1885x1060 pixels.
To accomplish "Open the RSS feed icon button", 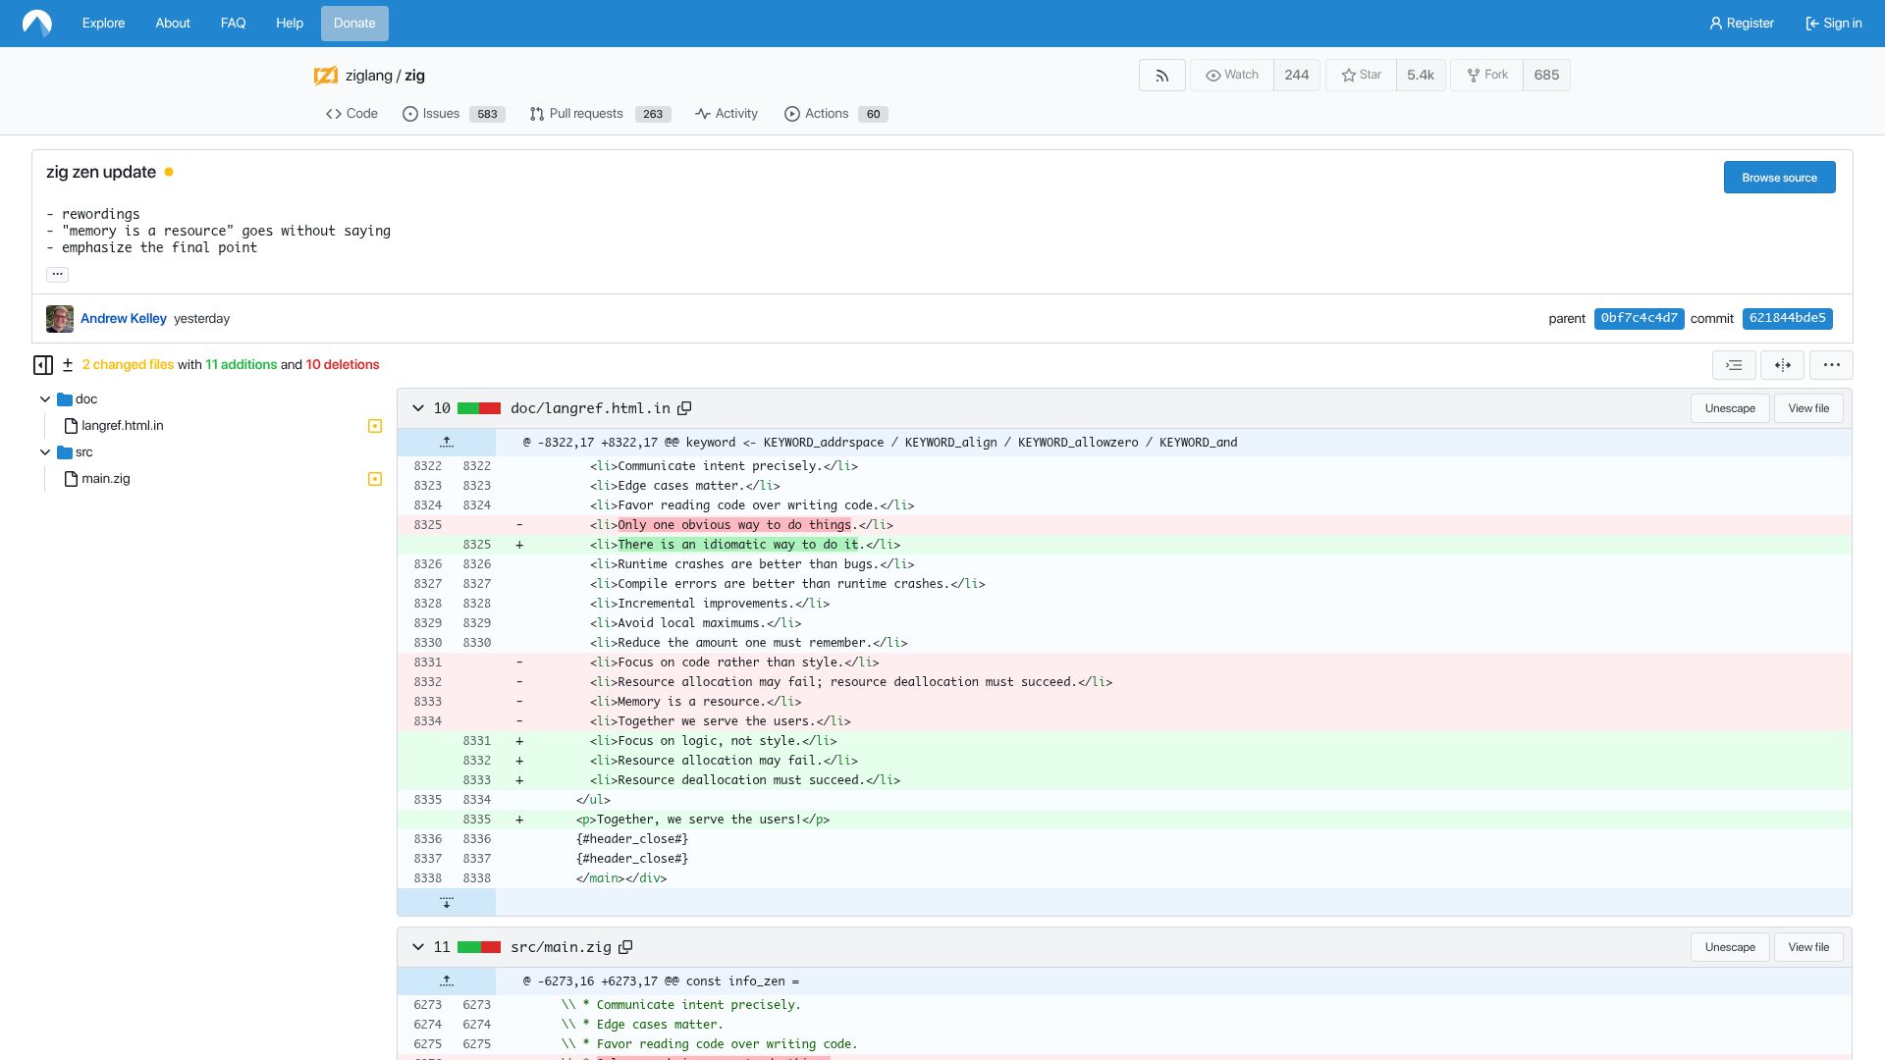I will coord(1162,76).
